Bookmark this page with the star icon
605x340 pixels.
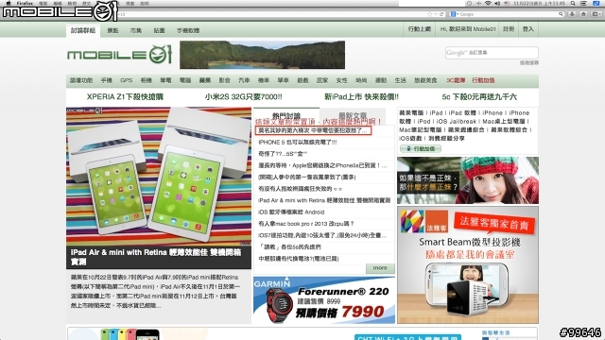(x=429, y=14)
